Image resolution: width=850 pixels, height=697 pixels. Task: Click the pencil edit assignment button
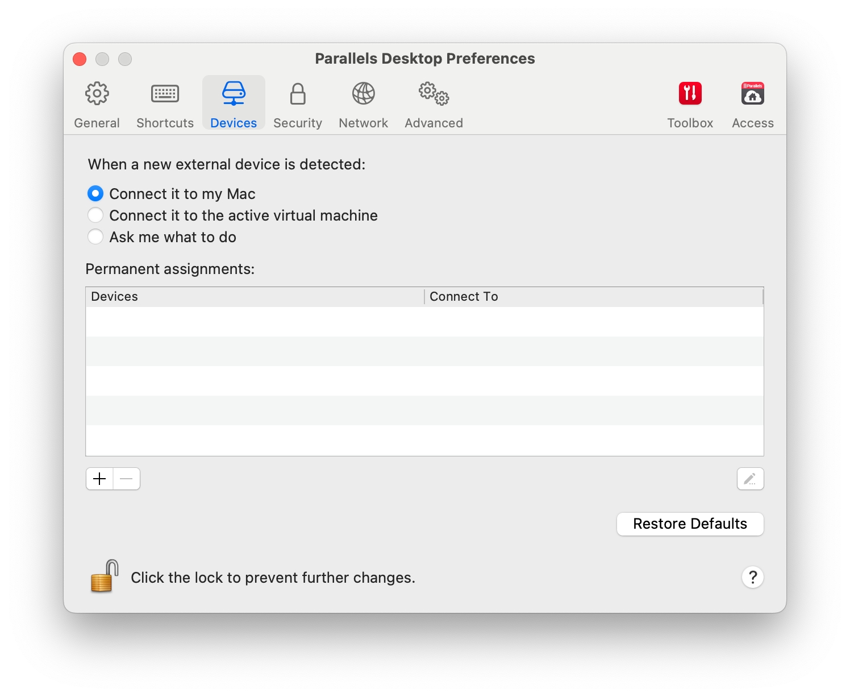click(750, 479)
